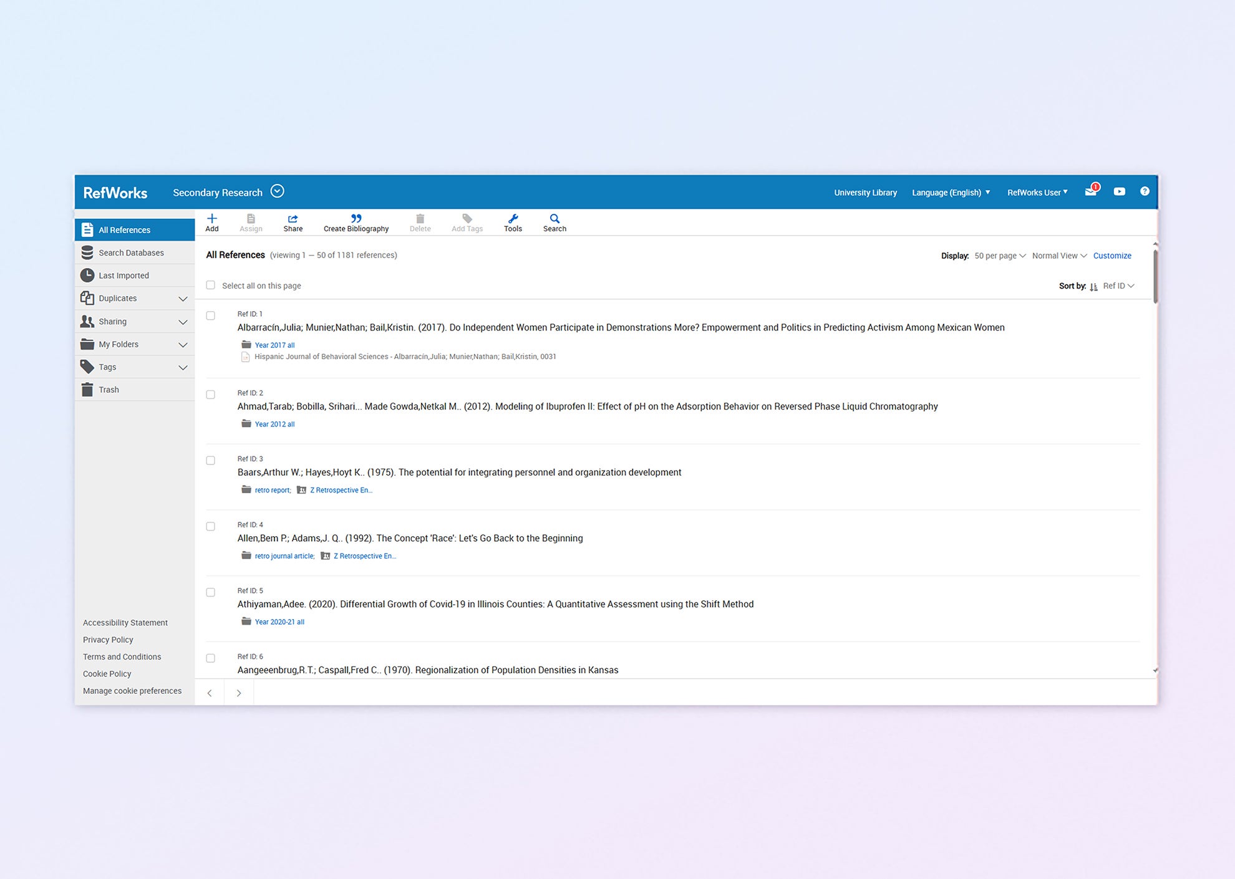Go to the next page arrow

239,693
